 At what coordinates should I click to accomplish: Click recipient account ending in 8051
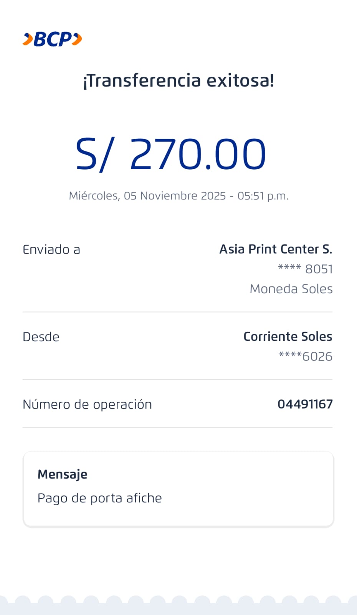click(305, 269)
